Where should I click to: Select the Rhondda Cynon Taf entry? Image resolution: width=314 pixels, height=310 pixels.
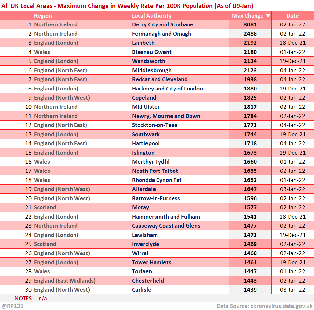point(157,180)
